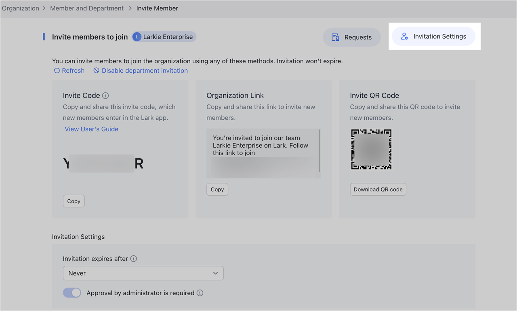This screenshot has width=517, height=311.
Task: Navigate to Member and Department breadcrumb
Action: (x=86, y=8)
